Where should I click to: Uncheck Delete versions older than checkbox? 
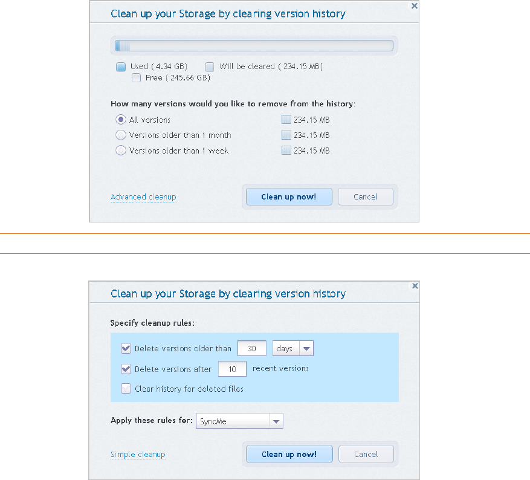tap(126, 348)
